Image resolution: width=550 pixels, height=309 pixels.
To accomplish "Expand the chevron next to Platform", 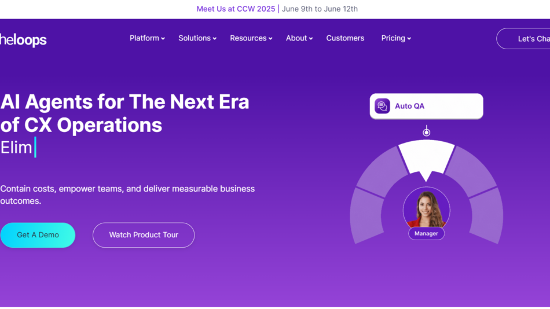I will 163,39.
